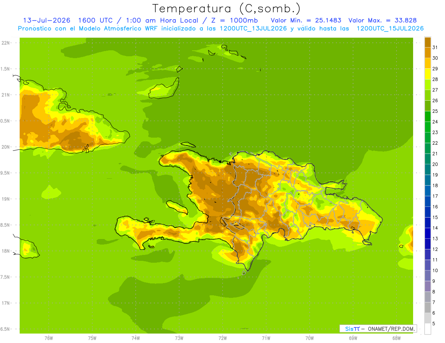The image size is (445, 343).
Task: Click the "71W" longitude label
Action: click(266, 338)
